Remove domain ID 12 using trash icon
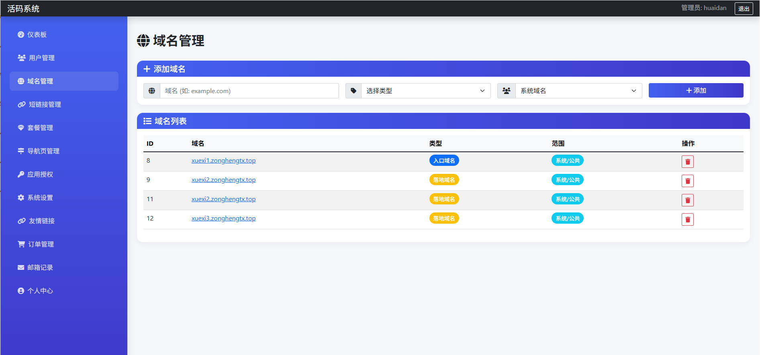Image resolution: width=760 pixels, height=355 pixels. pos(687,219)
